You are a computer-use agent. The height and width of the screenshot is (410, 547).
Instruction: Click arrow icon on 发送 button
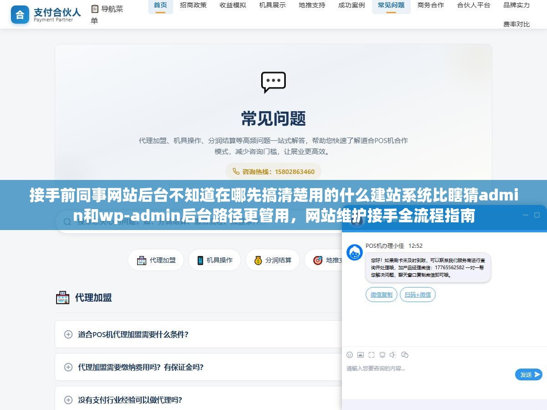point(537,374)
